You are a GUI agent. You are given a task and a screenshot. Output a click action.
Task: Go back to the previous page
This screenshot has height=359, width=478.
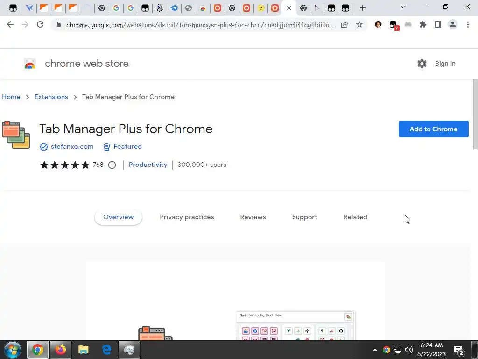(x=10, y=25)
